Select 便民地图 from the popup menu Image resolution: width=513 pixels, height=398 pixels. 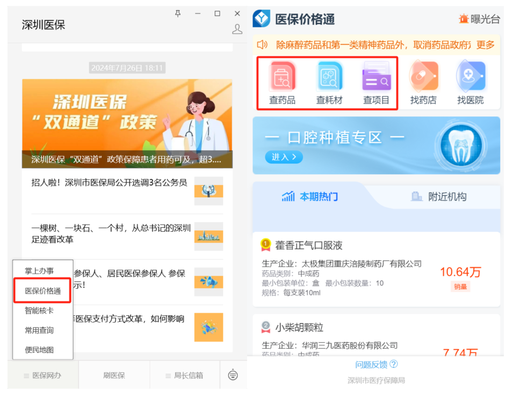(x=39, y=350)
